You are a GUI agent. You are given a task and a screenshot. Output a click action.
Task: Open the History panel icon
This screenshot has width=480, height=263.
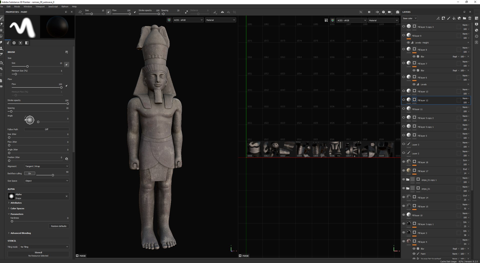point(476,36)
